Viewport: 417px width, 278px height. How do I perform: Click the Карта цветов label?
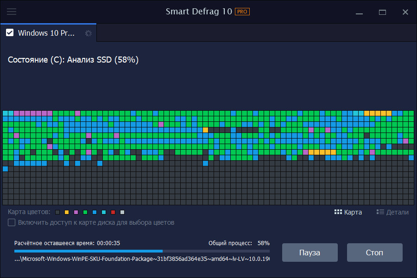(x=29, y=212)
